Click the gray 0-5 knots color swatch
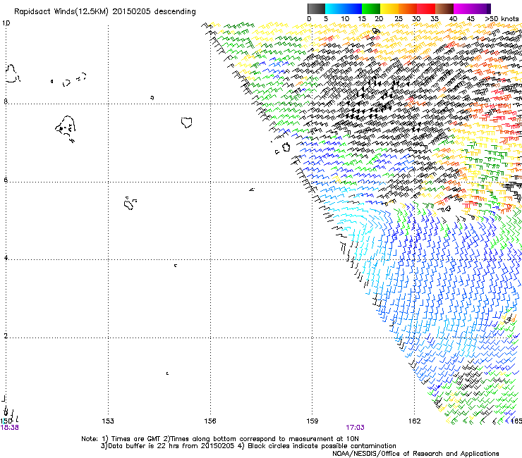The width and height of the screenshot is (522, 458). (x=316, y=8)
